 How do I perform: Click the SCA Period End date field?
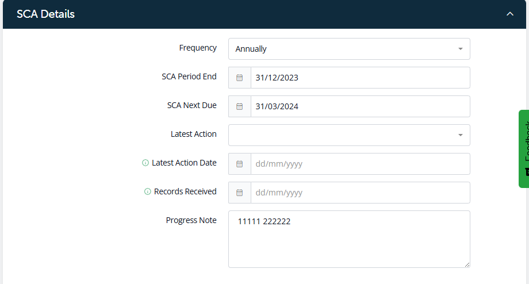(360, 78)
